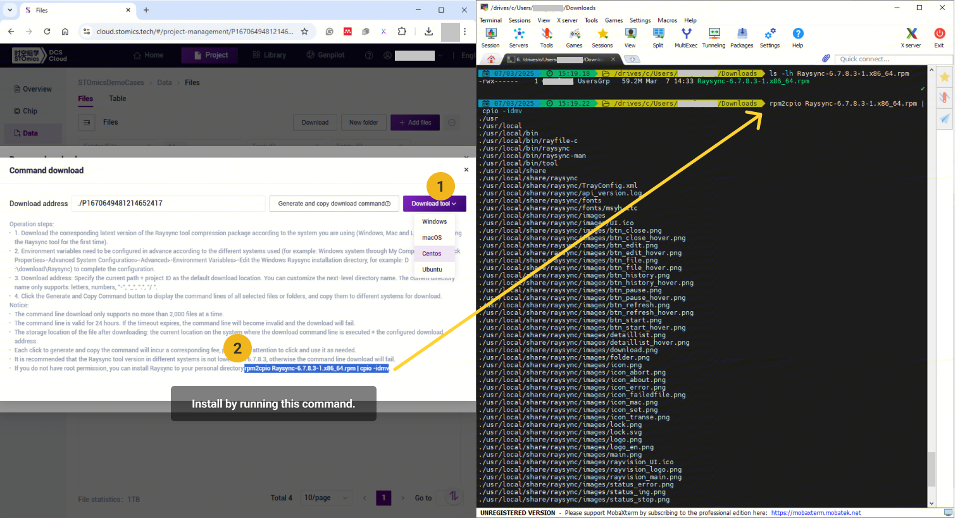960x518 pixels.
Task: Click the Tools toolbar icon in MobaXterm
Action: coord(546,37)
